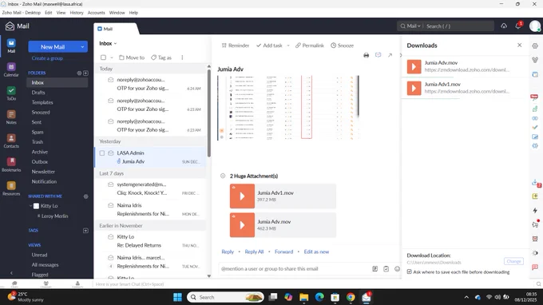Click the Create a group link
This screenshot has width=543, height=305.
point(47,58)
